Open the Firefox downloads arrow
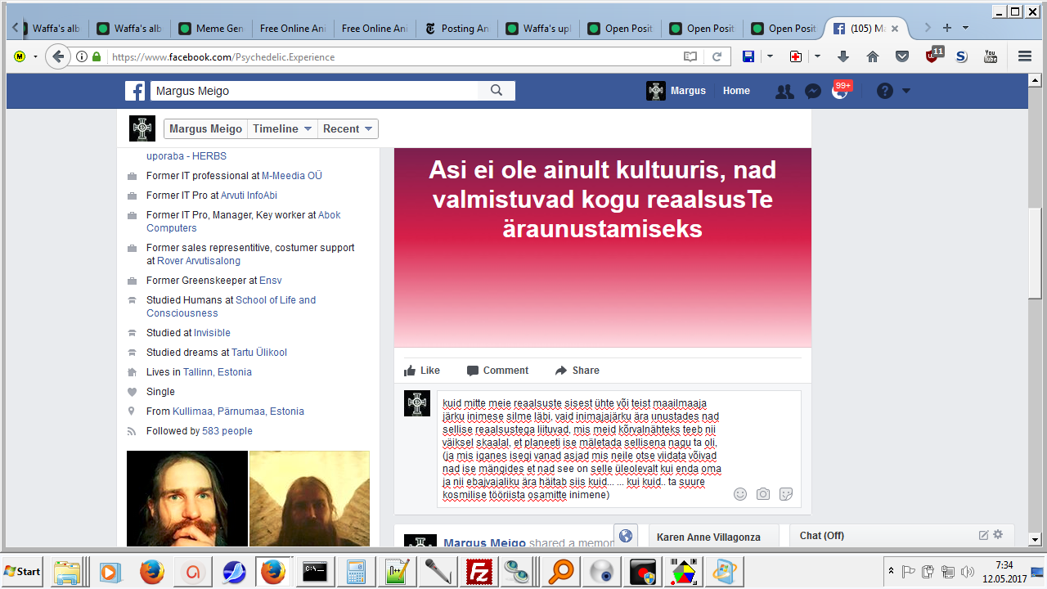 click(843, 56)
